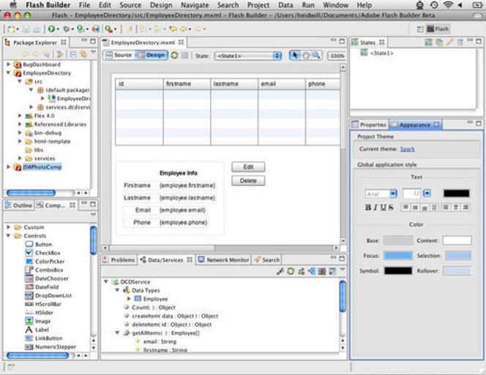Click the Debug bug icon in toolbar
Viewport: 486px width, 375px height.
coord(66,29)
